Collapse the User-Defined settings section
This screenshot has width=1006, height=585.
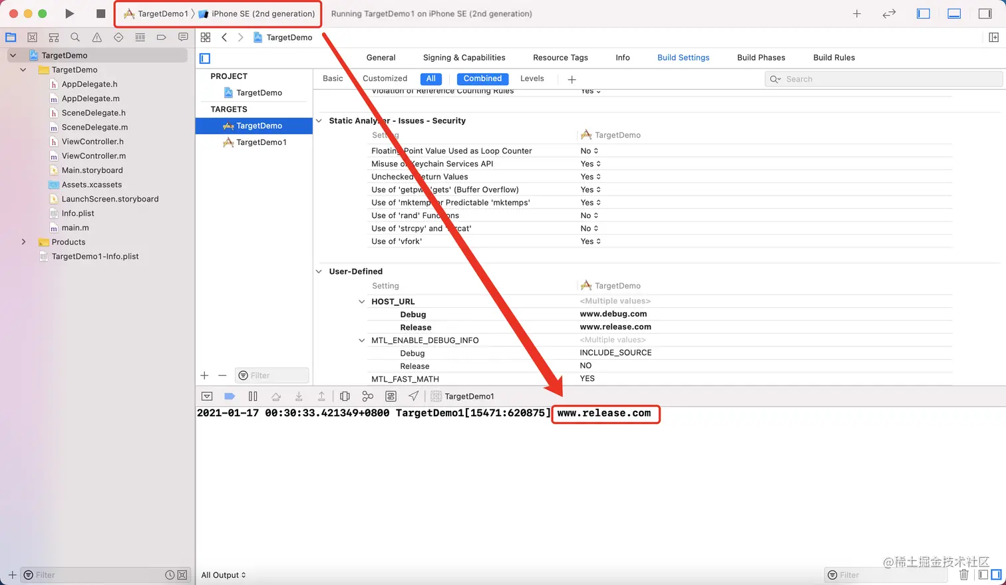[319, 271]
